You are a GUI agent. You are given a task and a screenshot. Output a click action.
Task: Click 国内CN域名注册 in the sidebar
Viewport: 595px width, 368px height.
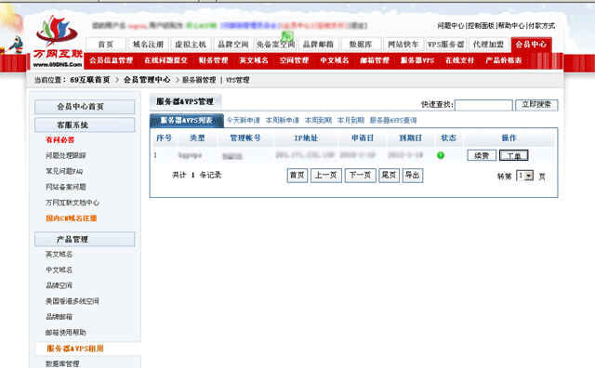pyautogui.click(x=72, y=218)
